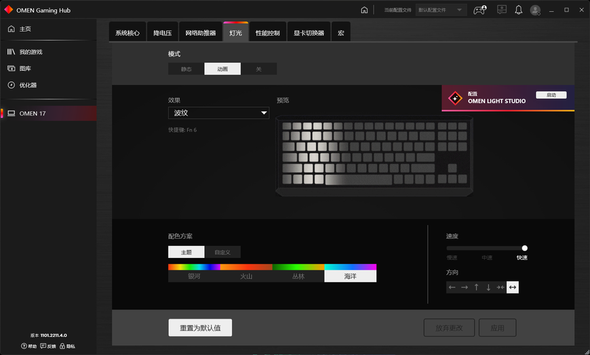The height and width of the screenshot is (355, 590).
Task: Open the game controller icon in title bar
Action: coord(479,10)
